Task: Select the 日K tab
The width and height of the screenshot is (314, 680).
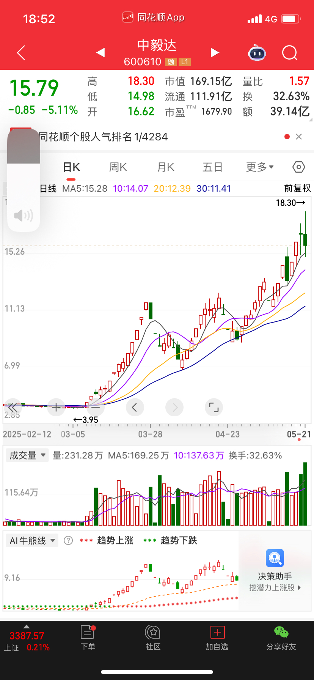Action: [x=71, y=167]
